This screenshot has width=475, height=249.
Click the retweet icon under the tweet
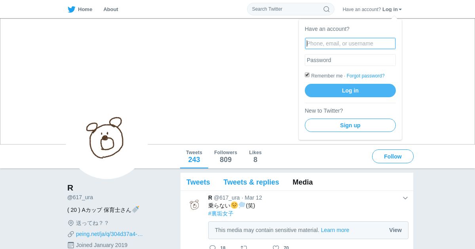[244, 247]
